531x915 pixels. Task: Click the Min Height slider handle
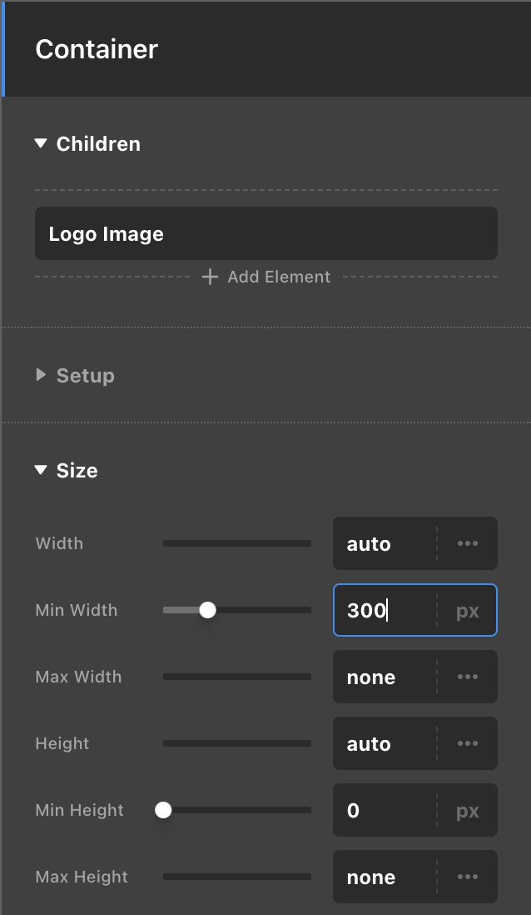(x=163, y=810)
